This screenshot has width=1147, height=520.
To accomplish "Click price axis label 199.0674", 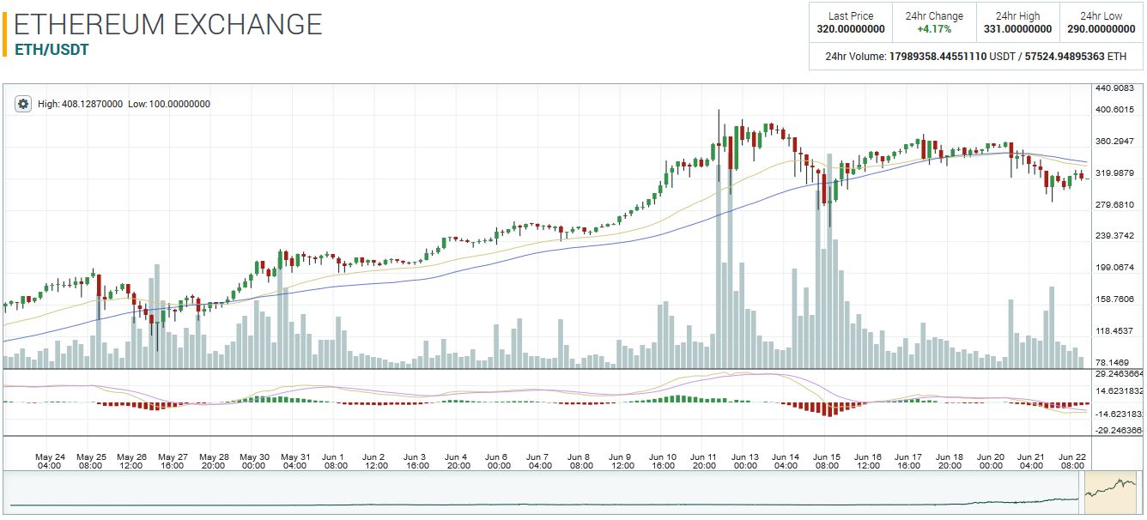I will click(x=1115, y=268).
